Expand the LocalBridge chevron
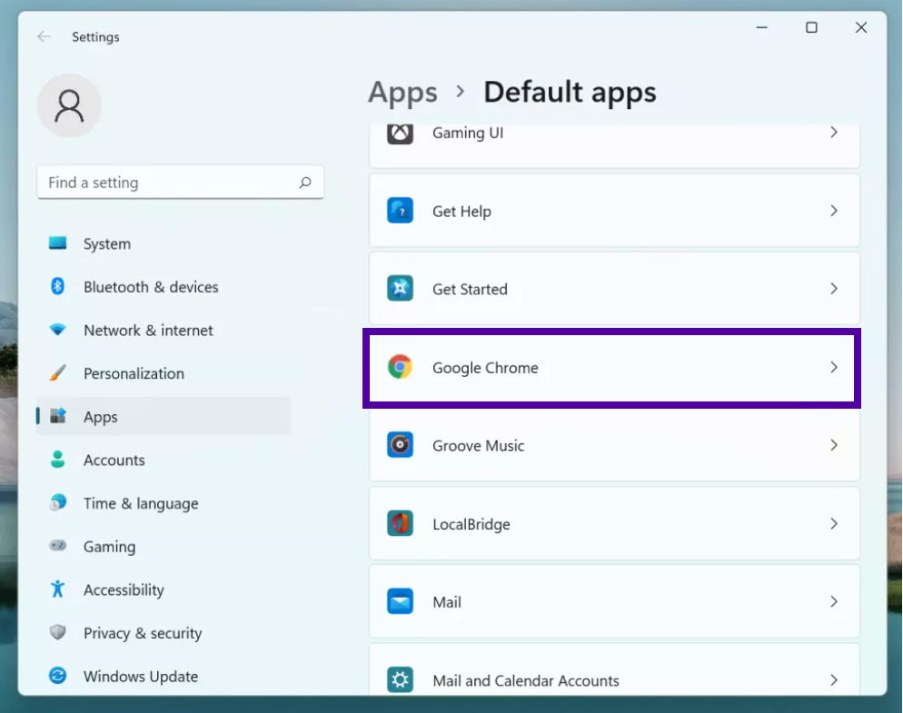Viewport: 903px width, 713px height. (x=834, y=523)
